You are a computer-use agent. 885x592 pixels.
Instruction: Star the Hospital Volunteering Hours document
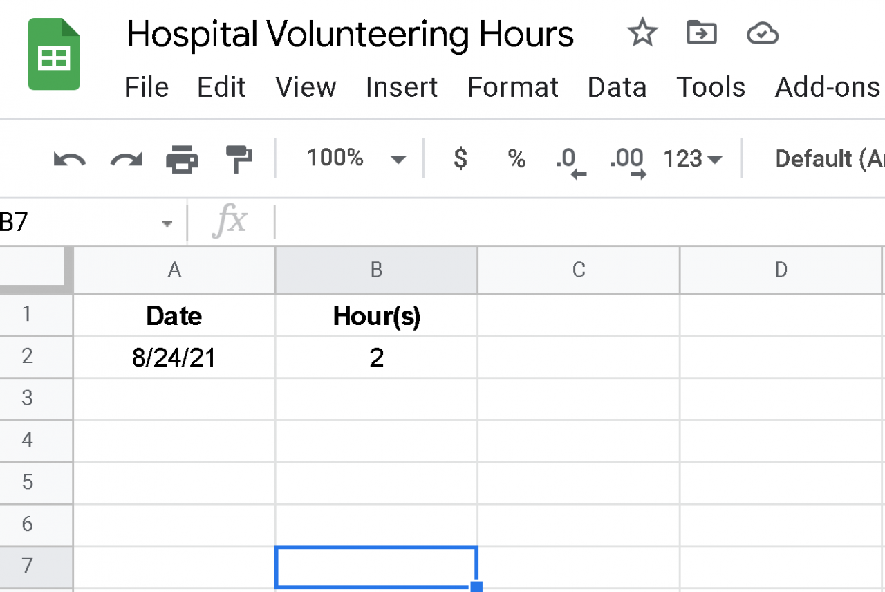pyautogui.click(x=642, y=33)
